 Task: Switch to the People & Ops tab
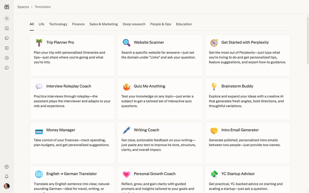161,24
